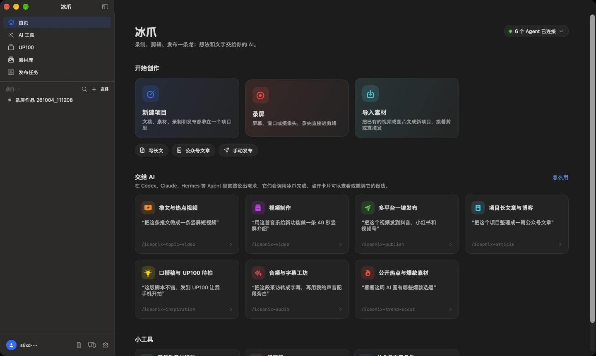Go to the 首页 home page
The width and height of the screenshot is (596, 356).
(57, 22)
